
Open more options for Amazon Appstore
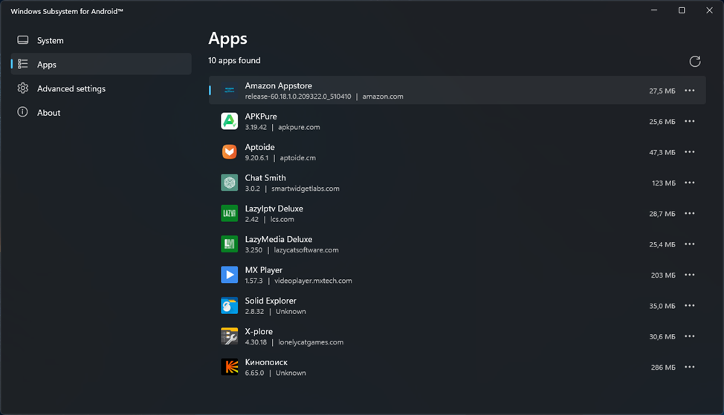coord(689,91)
